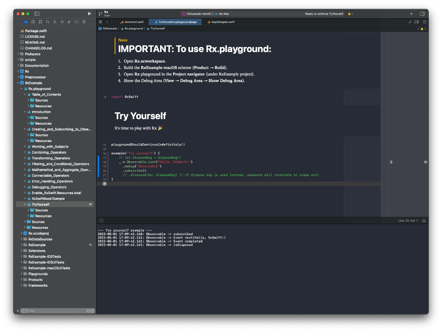Expand the Working_with_Subjects page
The height and width of the screenshot is (332, 442).
point(25,146)
